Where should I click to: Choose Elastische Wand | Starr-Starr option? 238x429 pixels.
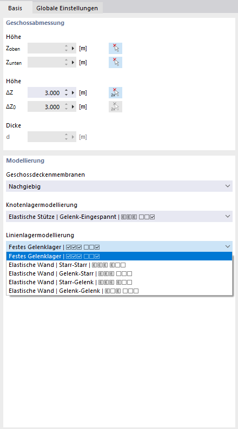coord(119,265)
